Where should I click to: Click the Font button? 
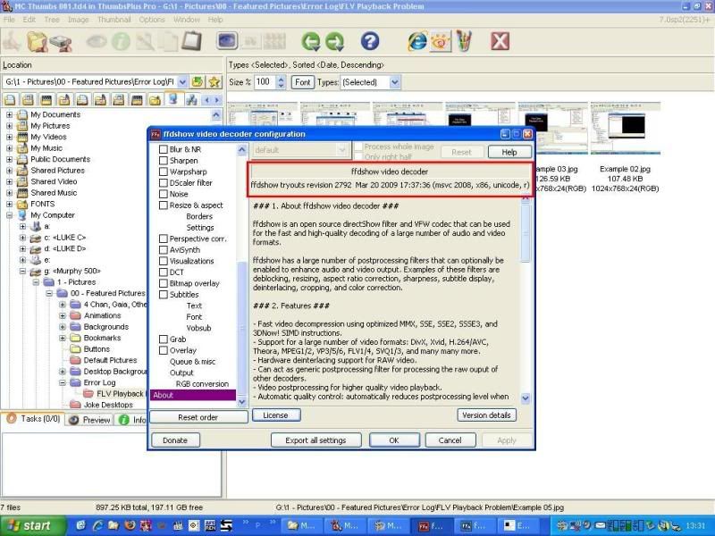tap(302, 82)
